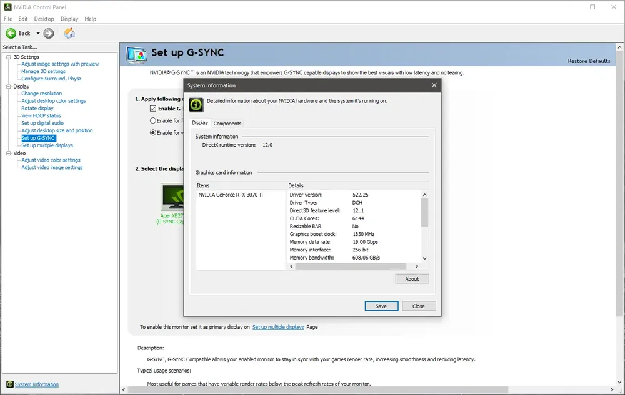Click the details horizontal scrollbar thumb

click(351, 266)
